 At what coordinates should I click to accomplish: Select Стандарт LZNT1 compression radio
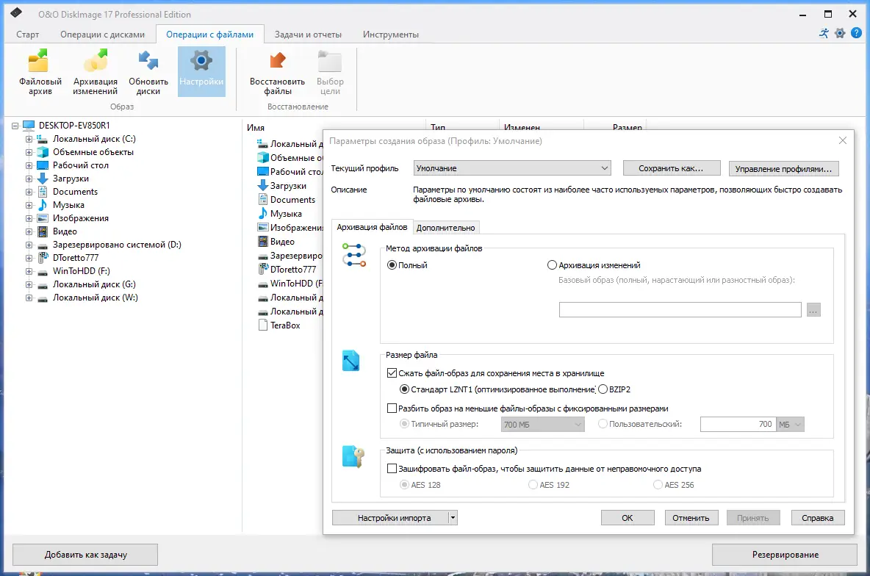coord(404,389)
